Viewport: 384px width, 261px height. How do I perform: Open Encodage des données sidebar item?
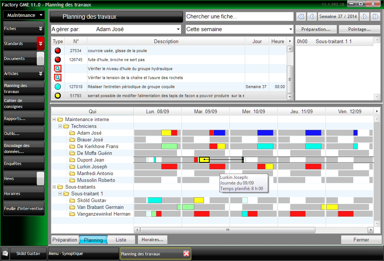point(24,148)
